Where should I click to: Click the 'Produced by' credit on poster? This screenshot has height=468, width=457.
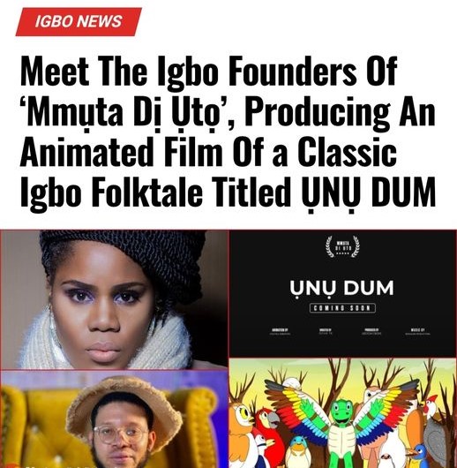pos(371,332)
